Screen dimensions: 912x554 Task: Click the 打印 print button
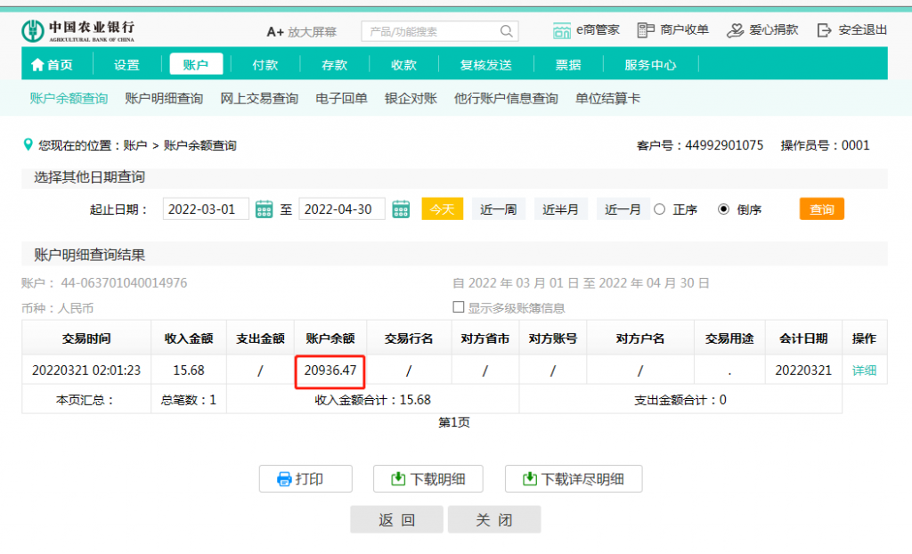pos(305,479)
